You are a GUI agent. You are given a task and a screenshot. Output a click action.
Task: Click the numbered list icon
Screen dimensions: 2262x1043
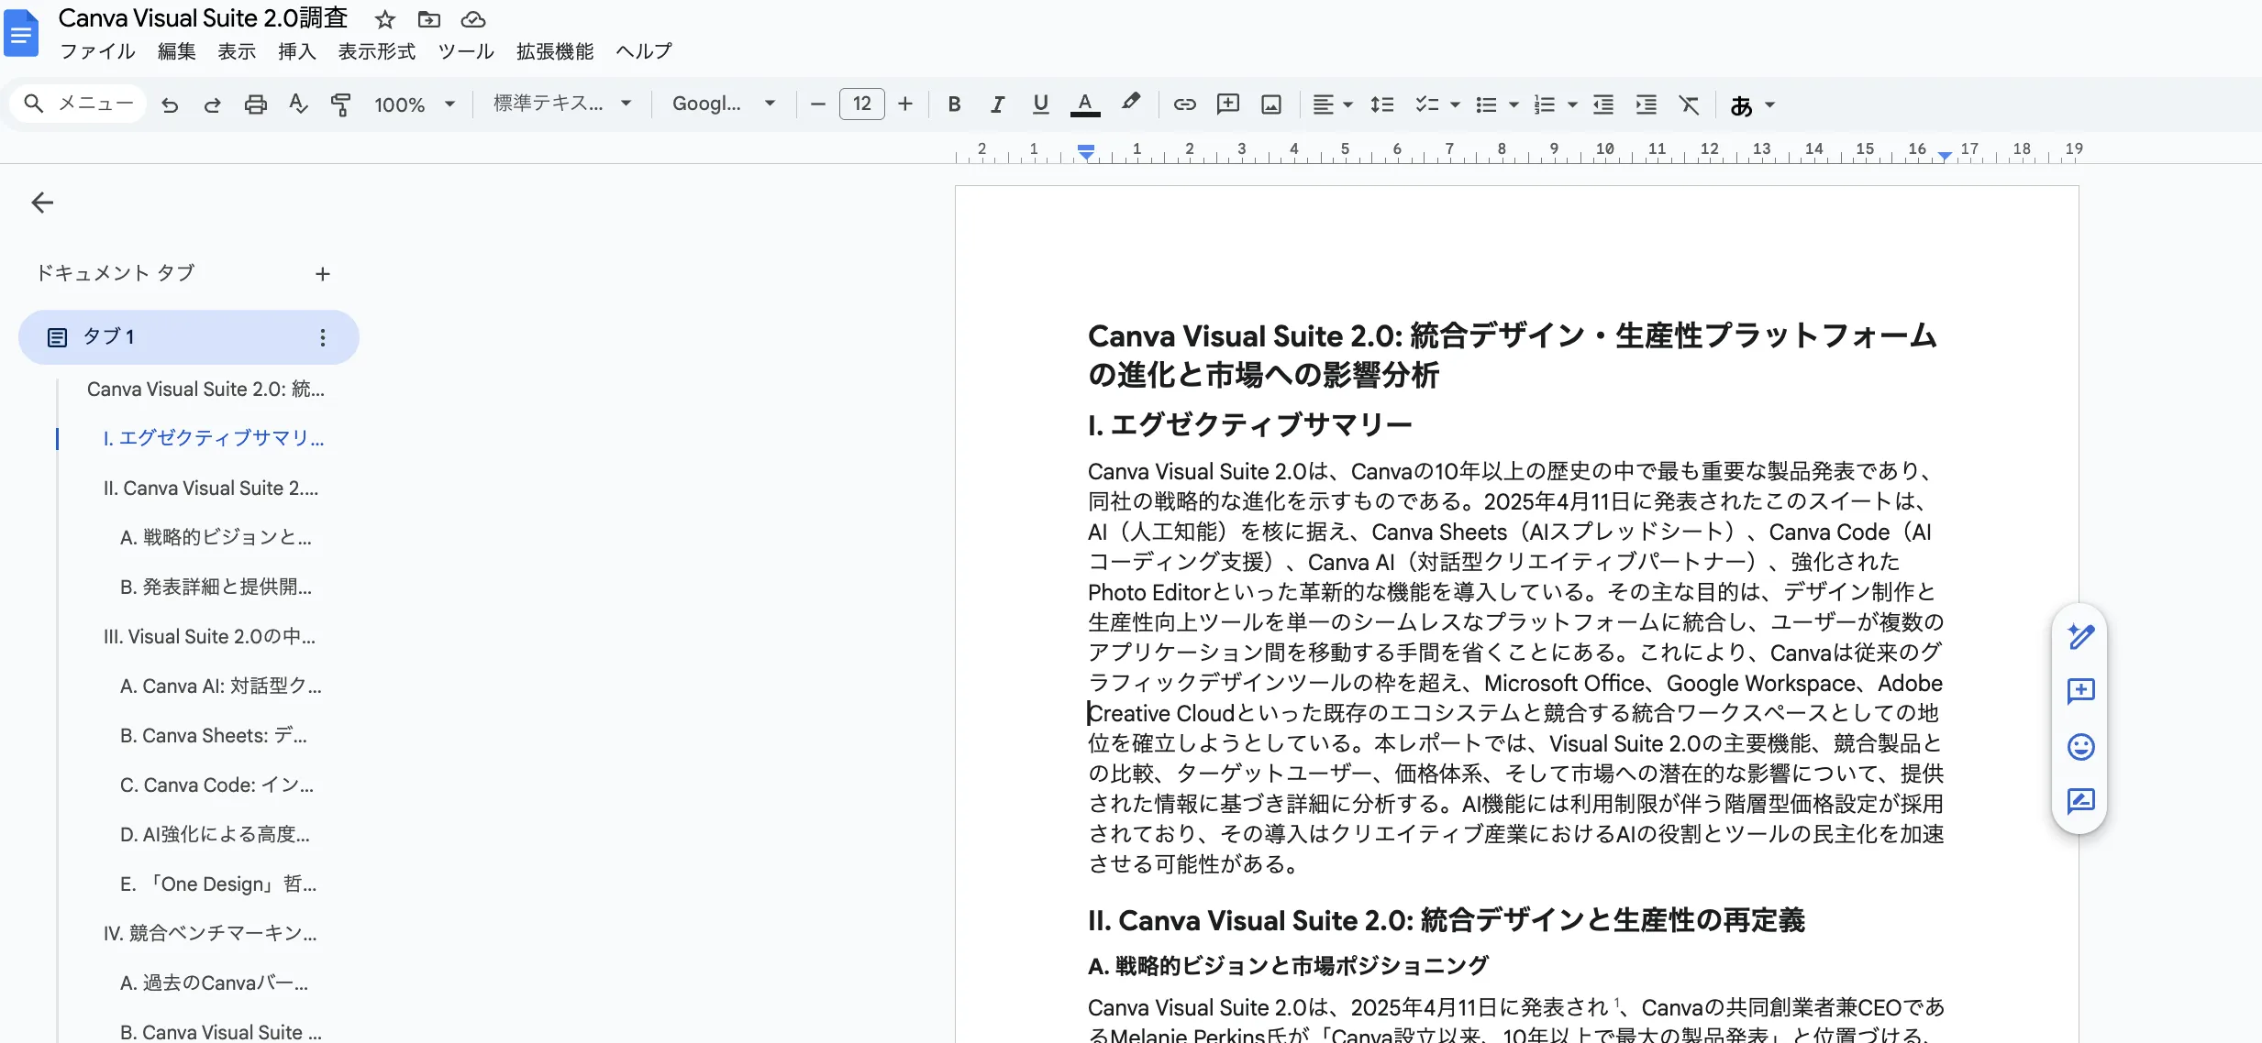pos(1545,104)
